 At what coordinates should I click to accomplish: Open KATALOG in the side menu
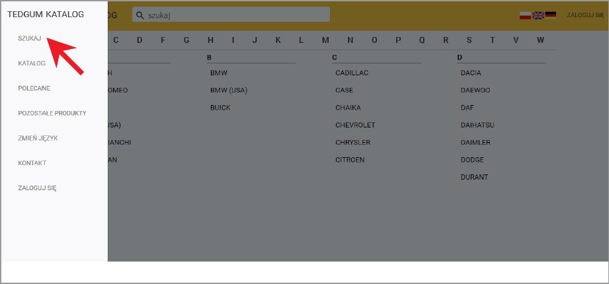coord(32,63)
